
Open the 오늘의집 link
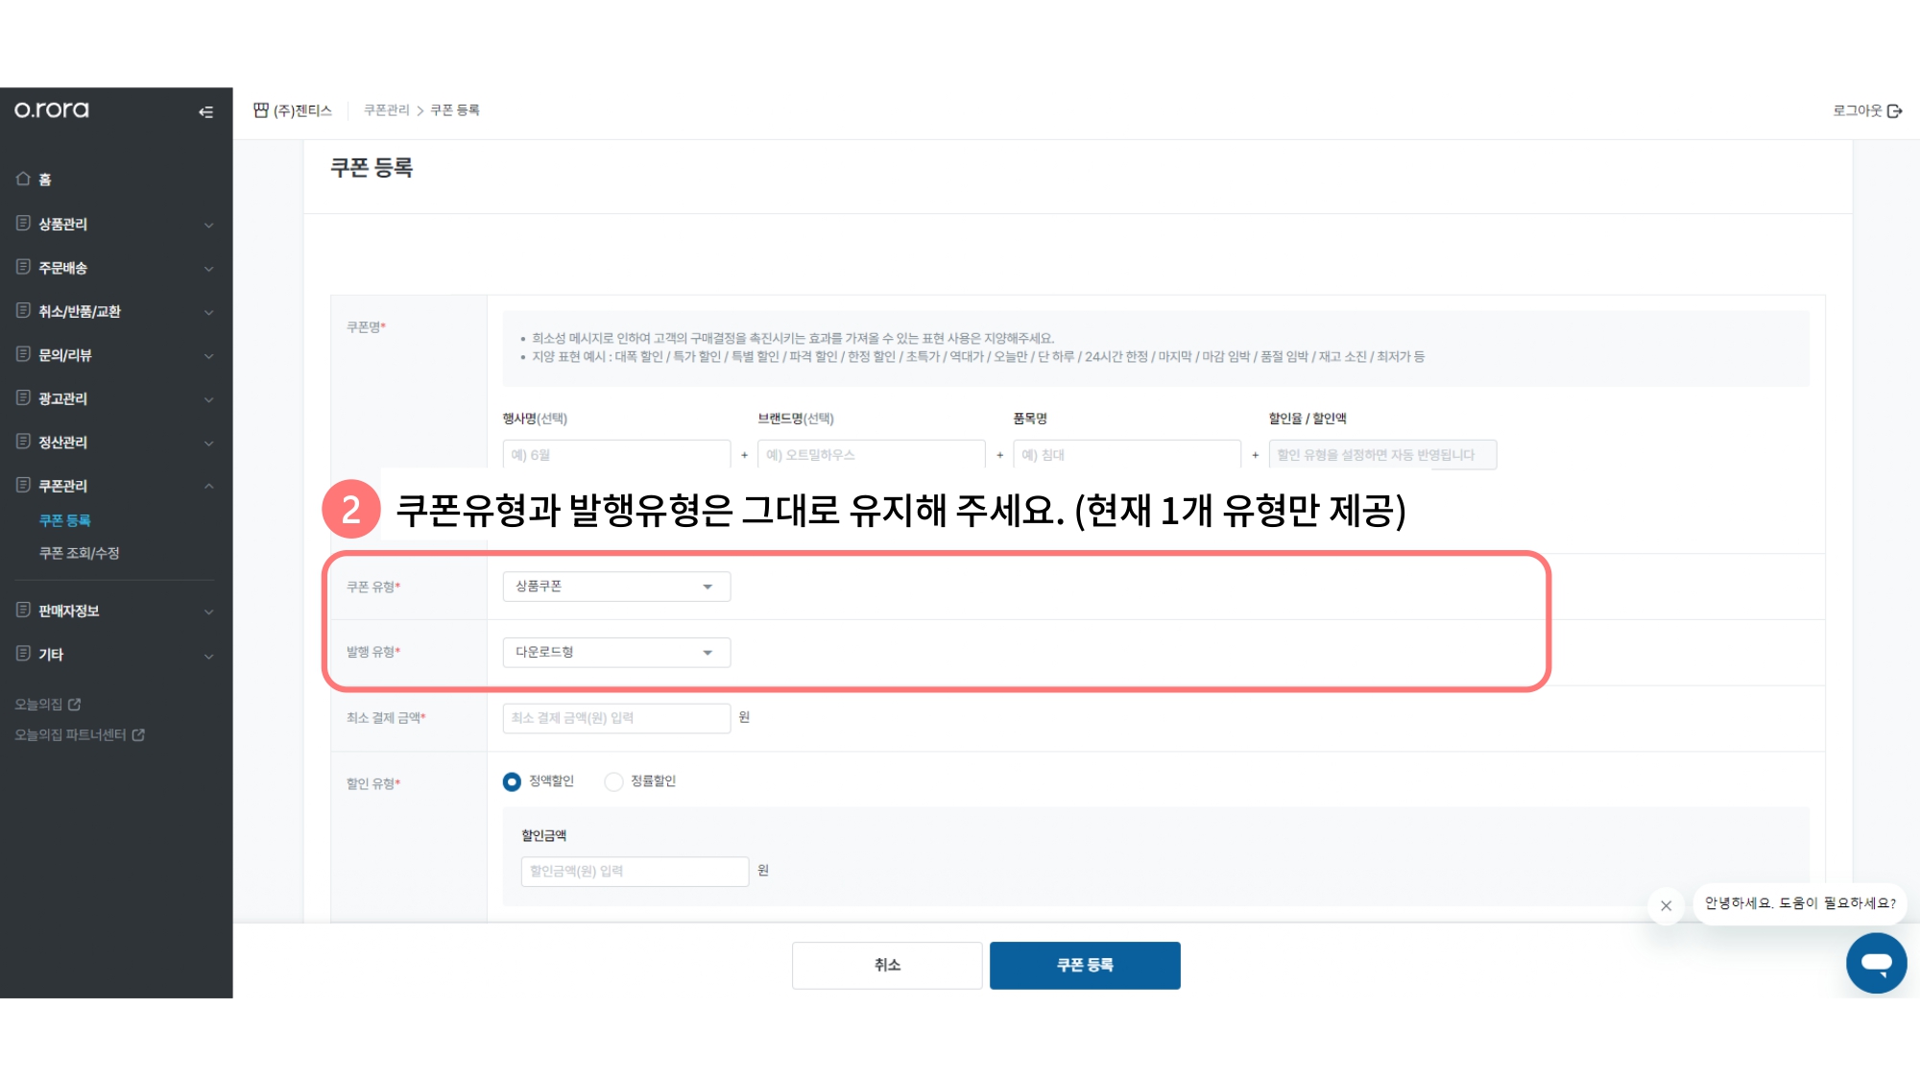click(x=38, y=705)
